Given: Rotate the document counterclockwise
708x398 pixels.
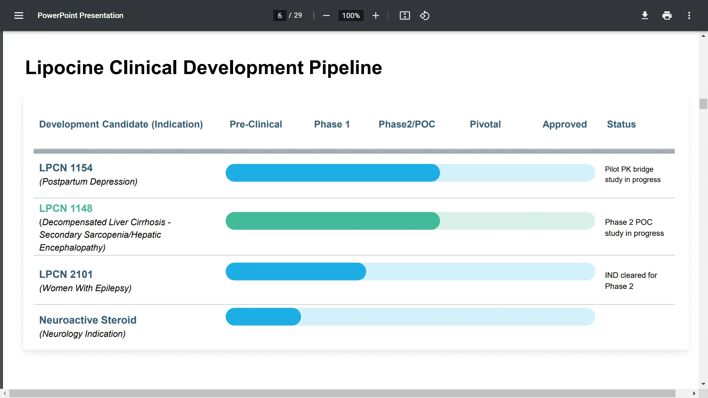Looking at the screenshot, I should point(425,15).
